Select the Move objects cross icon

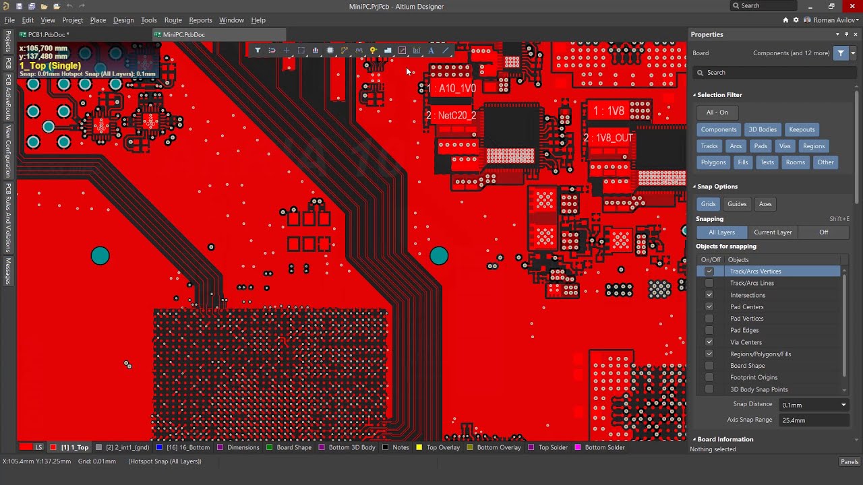pos(287,51)
